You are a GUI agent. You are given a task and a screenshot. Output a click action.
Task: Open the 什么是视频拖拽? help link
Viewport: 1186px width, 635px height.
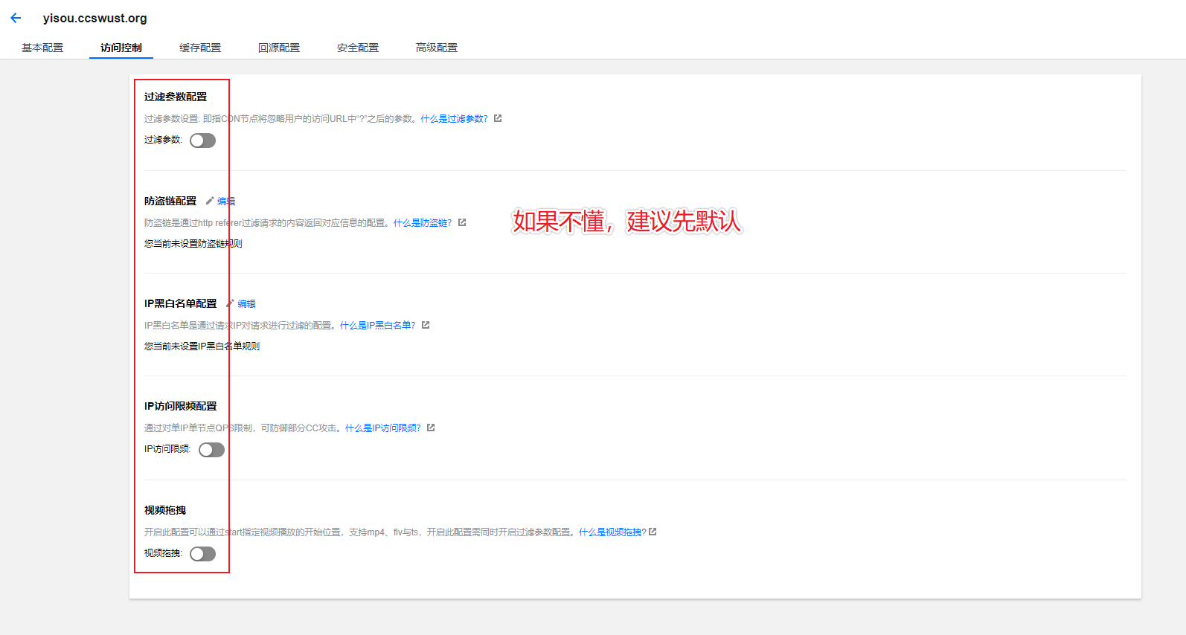click(x=612, y=532)
